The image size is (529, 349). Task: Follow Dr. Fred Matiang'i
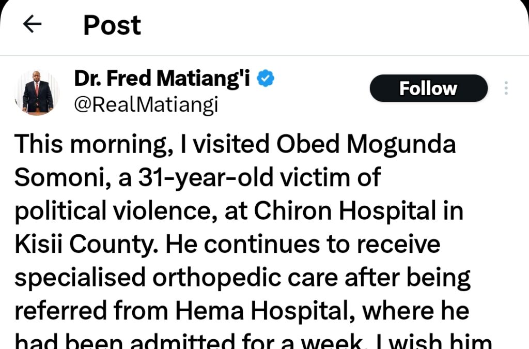click(428, 88)
